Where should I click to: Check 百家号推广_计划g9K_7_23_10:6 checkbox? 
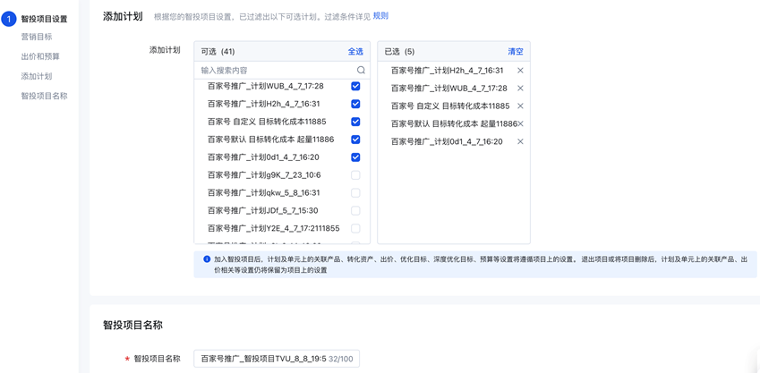click(x=355, y=175)
